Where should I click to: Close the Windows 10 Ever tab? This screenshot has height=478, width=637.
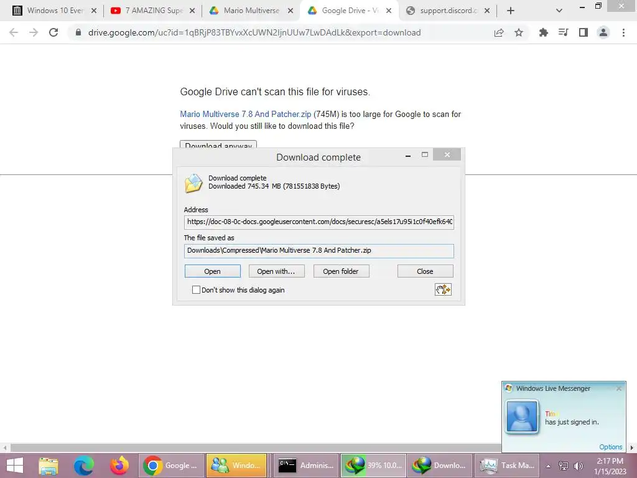tap(94, 11)
